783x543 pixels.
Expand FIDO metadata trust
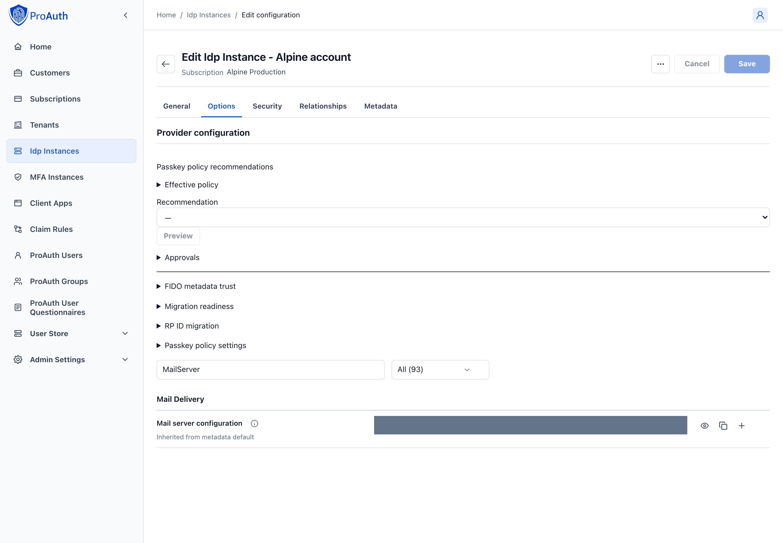pos(196,286)
